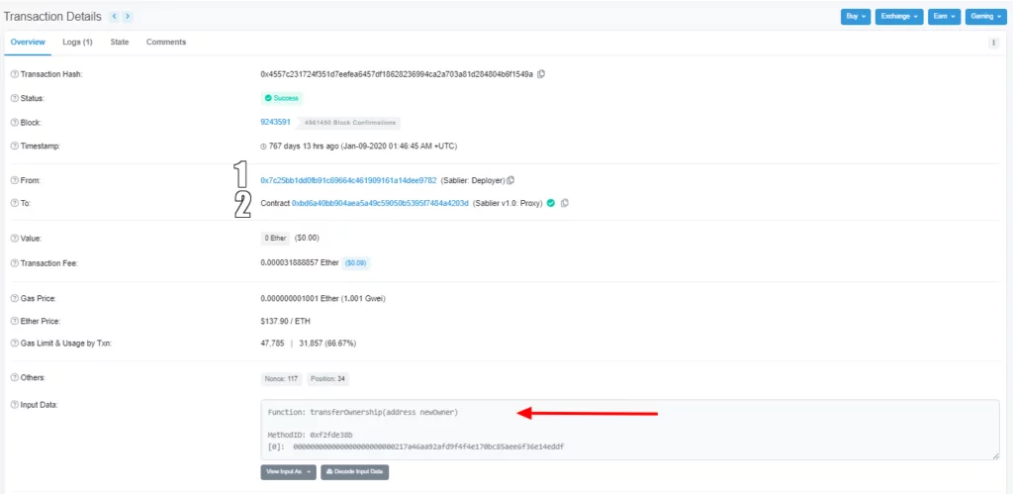
Task: Copy the To contract address icon
Action: [x=564, y=203]
